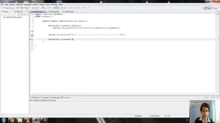Click the Open Type toolbar icon
The height and width of the screenshot is (123, 220).
42,8
